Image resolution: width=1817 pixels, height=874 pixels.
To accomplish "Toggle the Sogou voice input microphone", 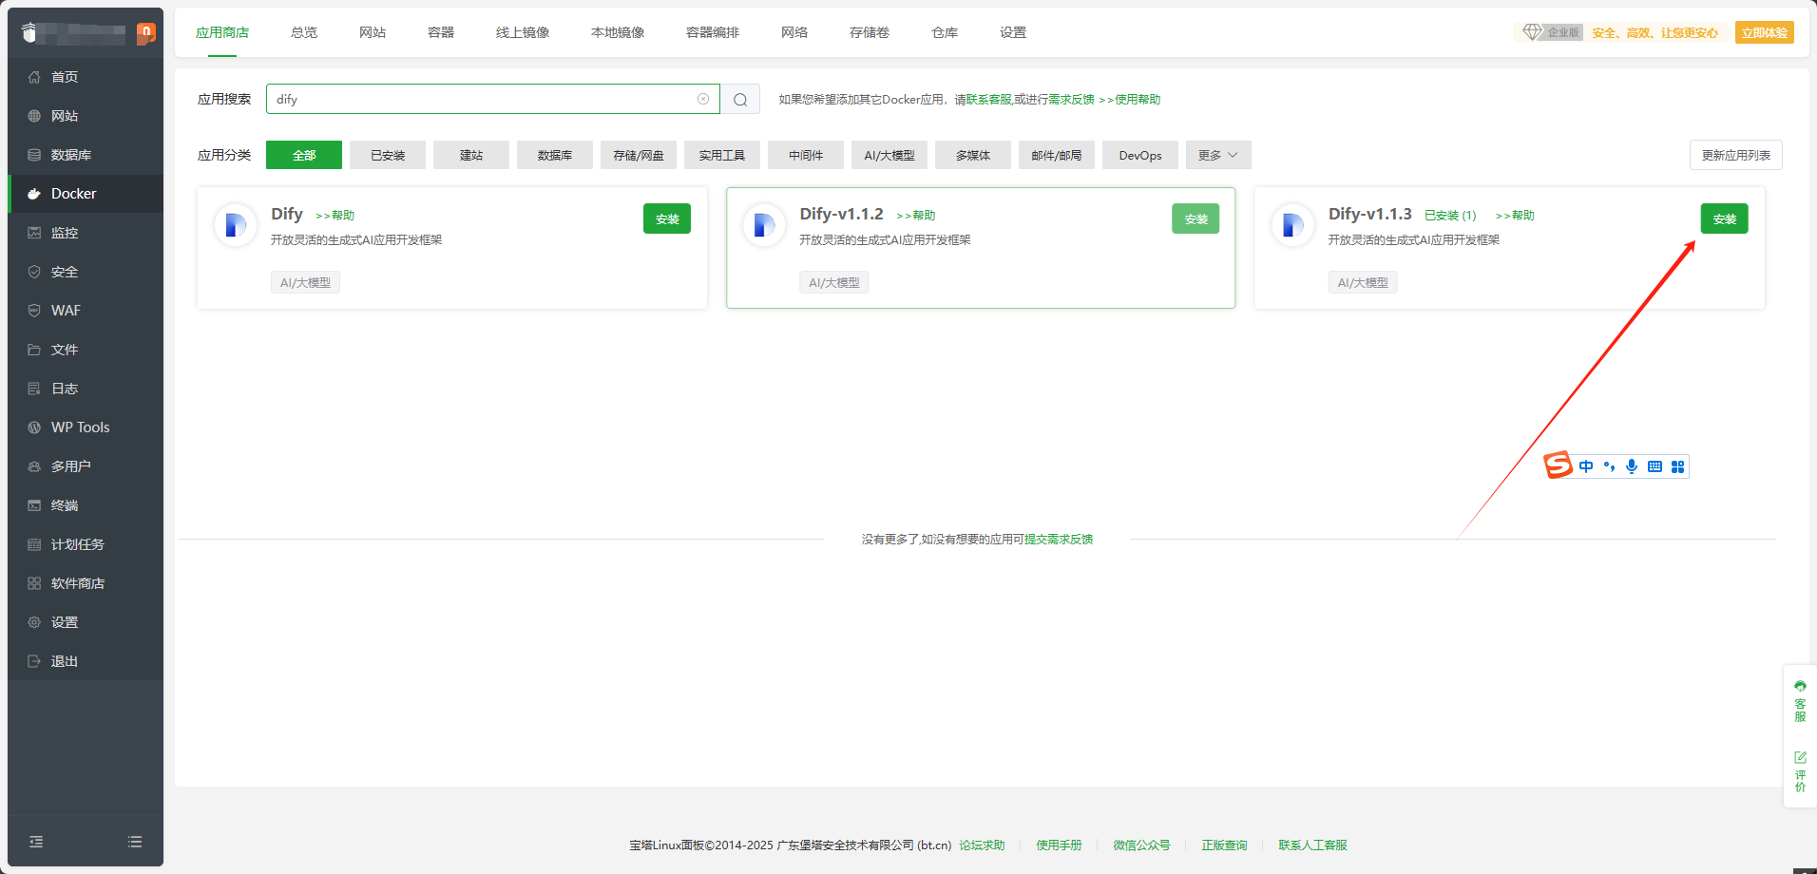I will (x=1632, y=466).
